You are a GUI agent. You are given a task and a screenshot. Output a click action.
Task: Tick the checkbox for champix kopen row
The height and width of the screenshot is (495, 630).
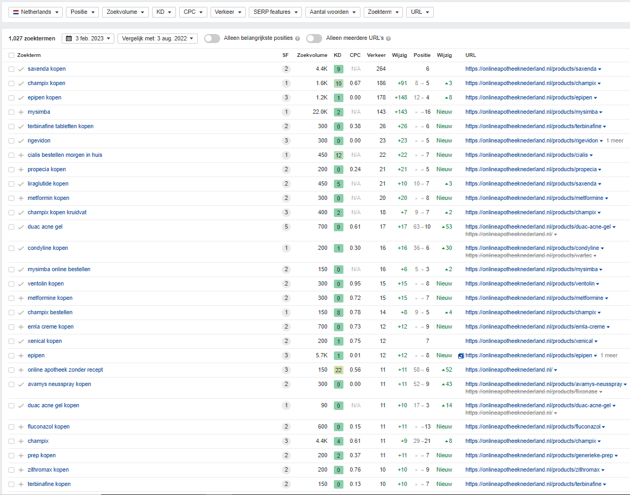pos(11,83)
